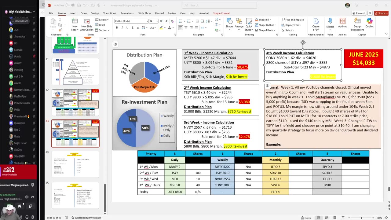This screenshot has height=220, width=391.
Task: Align text right
Action: (x=191, y=28)
